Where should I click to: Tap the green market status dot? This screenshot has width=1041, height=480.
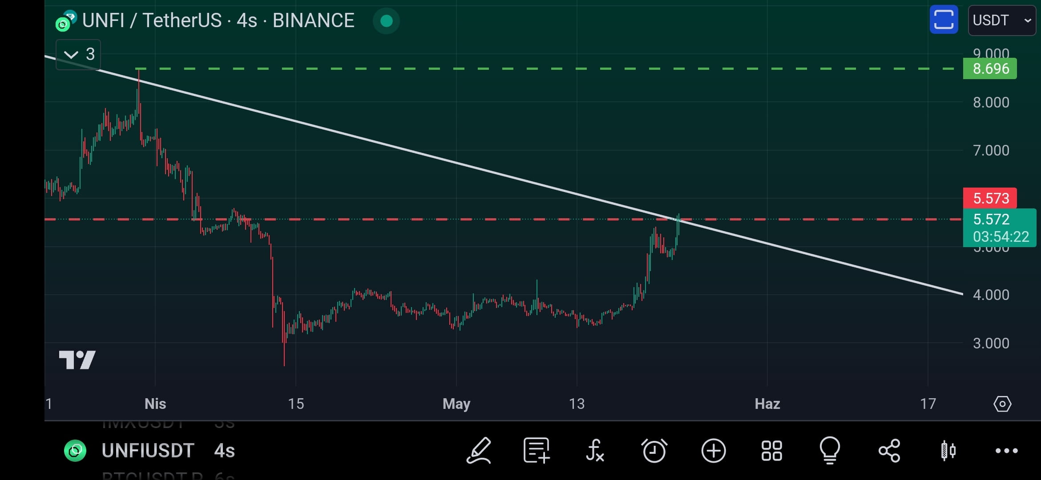pos(386,20)
